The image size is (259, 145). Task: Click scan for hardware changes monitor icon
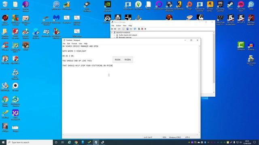click(x=135, y=29)
